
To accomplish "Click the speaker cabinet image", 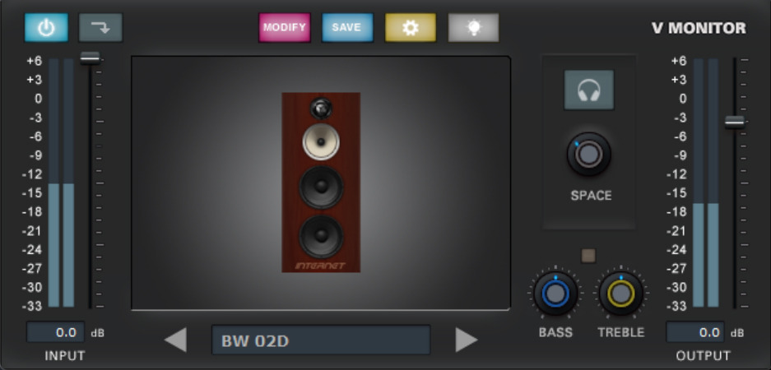I will [x=321, y=183].
